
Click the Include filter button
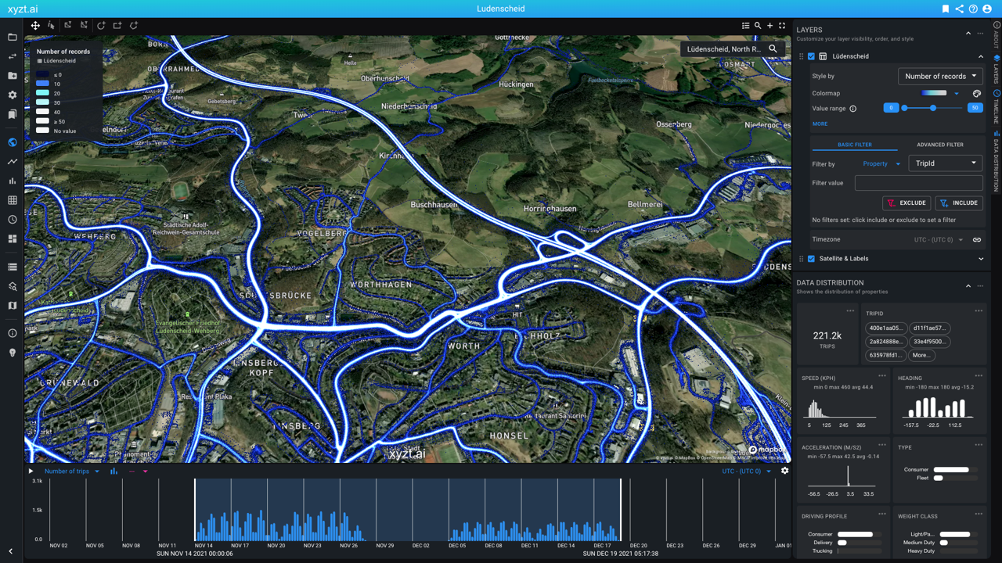959,203
